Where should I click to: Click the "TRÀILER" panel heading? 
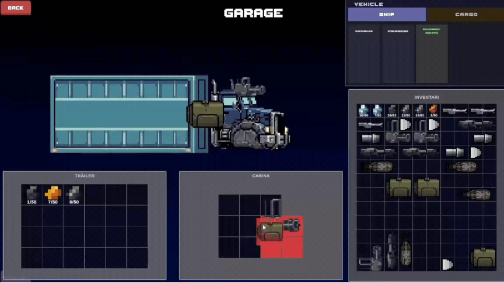click(84, 176)
